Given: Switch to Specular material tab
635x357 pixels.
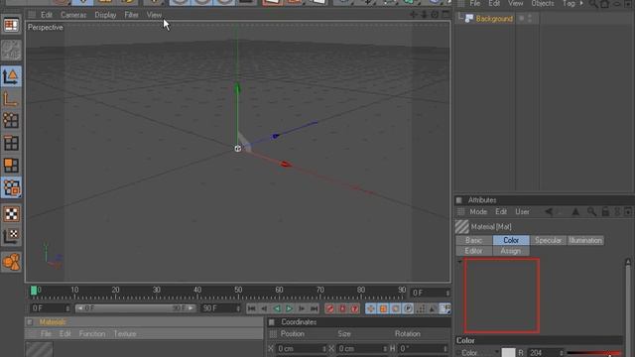Looking at the screenshot, I should coord(548,240).
